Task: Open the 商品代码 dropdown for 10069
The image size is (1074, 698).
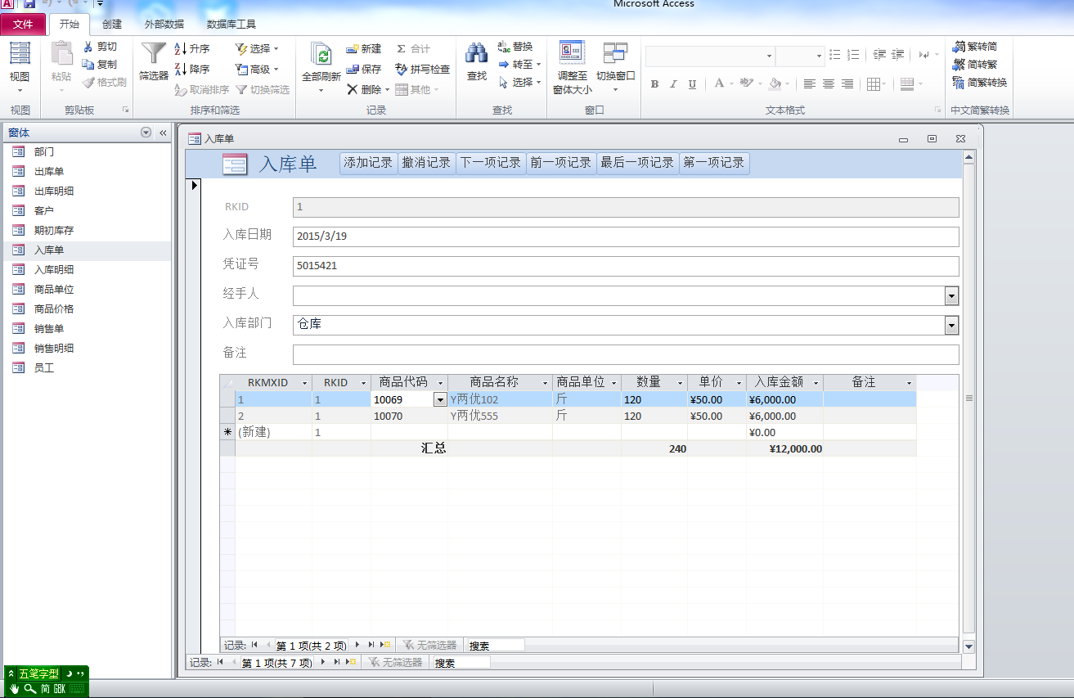Action: [440, 400]
